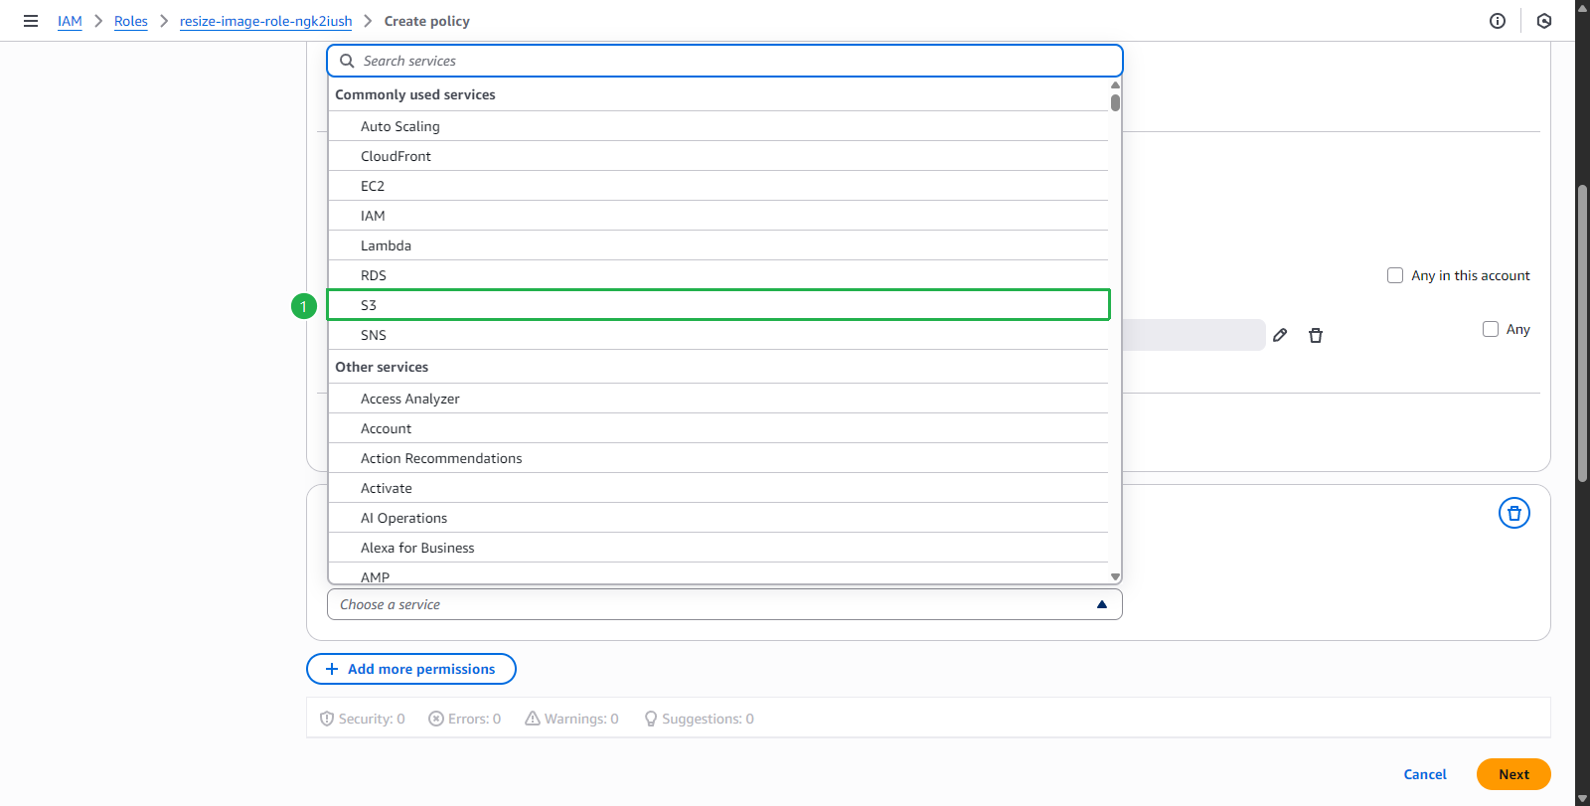
Task: Go to IAM breadcrumb link
Action: pos(70,21)
